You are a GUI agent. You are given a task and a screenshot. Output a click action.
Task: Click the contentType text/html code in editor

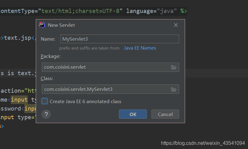tap(61, 11)
